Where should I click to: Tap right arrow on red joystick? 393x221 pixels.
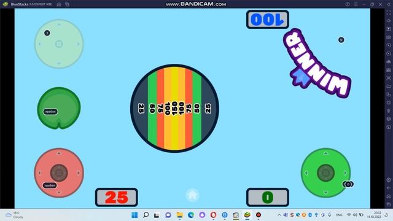[x=79, y=173]
